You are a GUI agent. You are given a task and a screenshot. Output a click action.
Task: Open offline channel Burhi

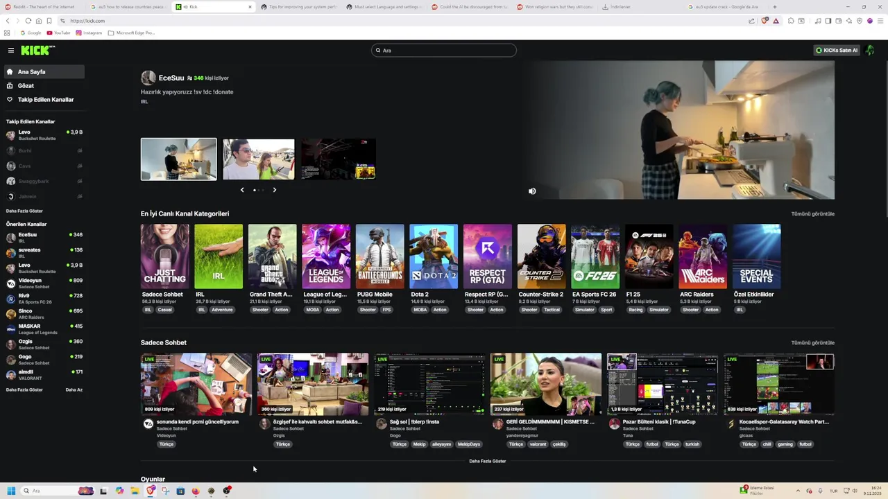click(x=43, y=150)
